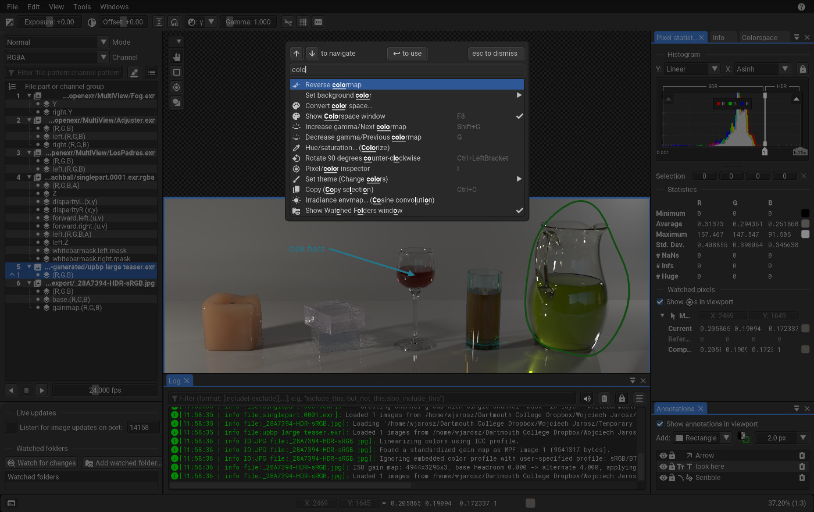The width and height of the screenshot is (814, 512).
Task: Delete the Arrow annotation
Action: (802, 456)
